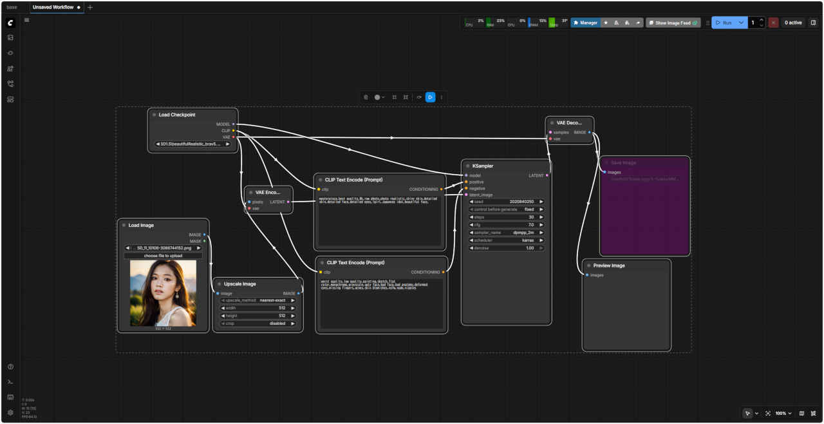Open the 100% zoom level dropdown

[x=783, y=413]
